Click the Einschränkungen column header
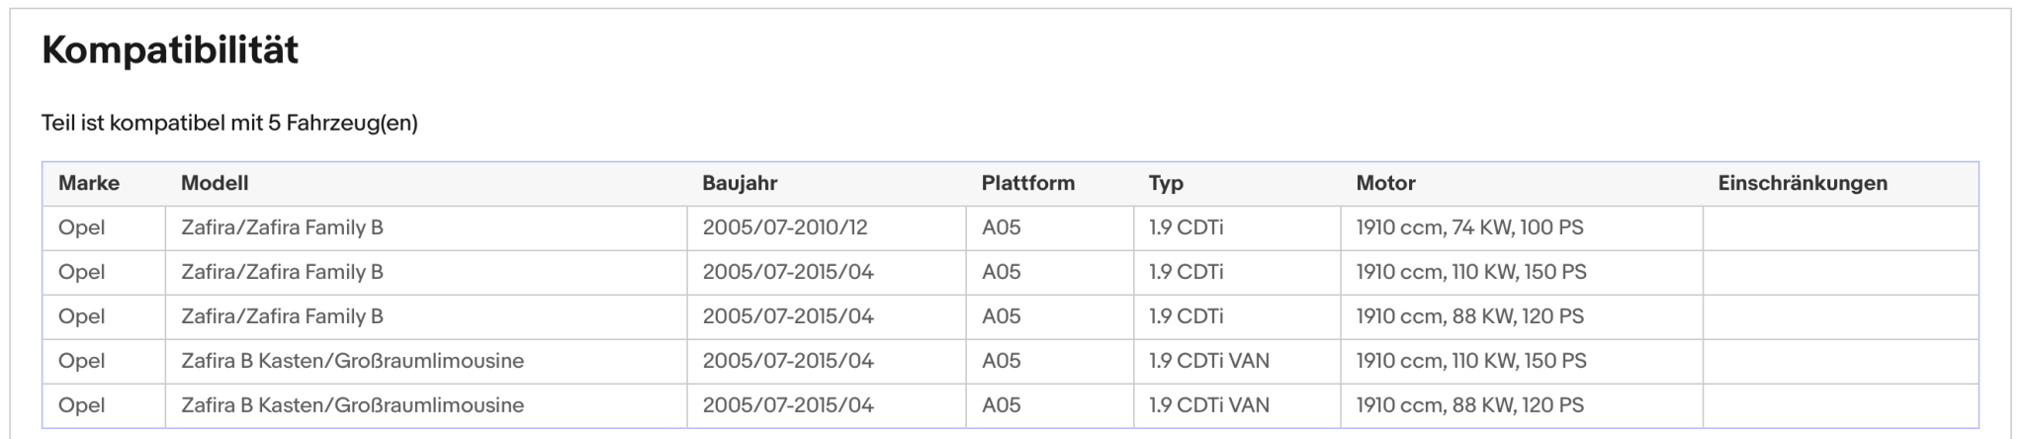This screenshot has width=2025, height=439. (x=1803, y=183)
